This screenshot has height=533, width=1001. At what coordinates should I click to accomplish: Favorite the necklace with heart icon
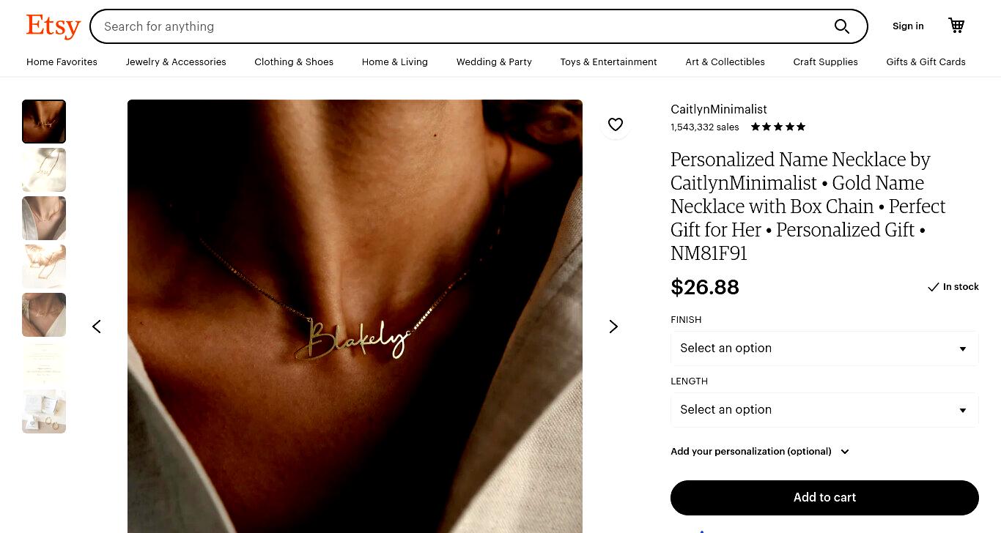[x=616, y=124]
